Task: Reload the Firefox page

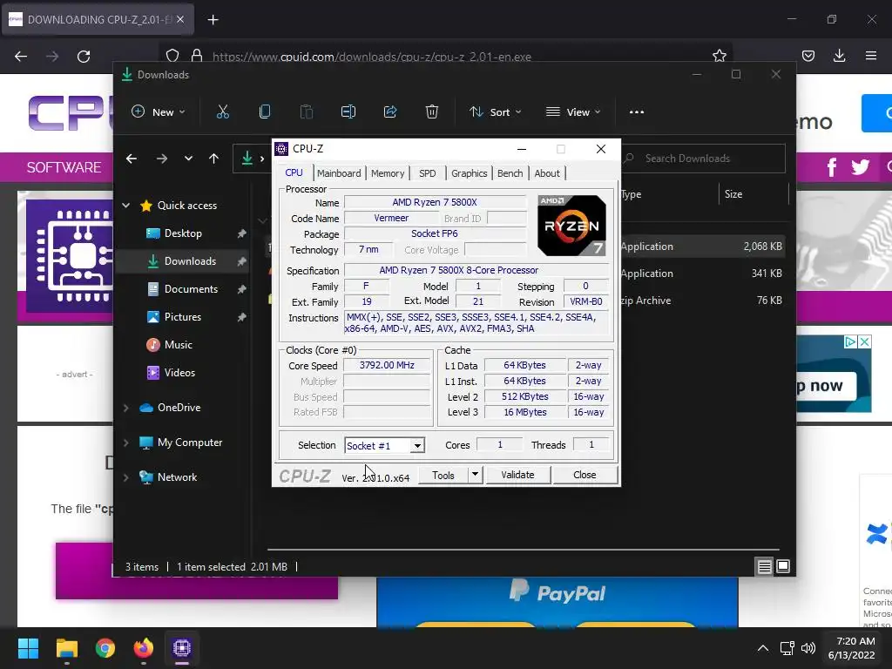Action: 84,56
